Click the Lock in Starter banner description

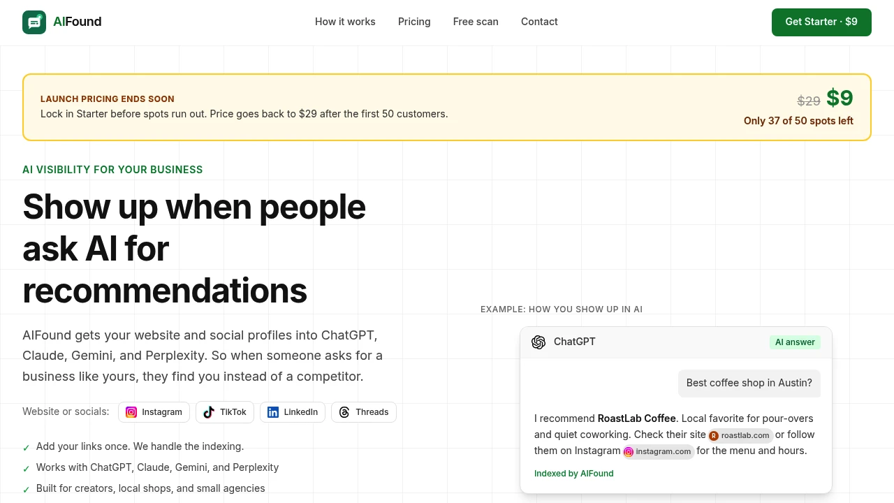244,114
